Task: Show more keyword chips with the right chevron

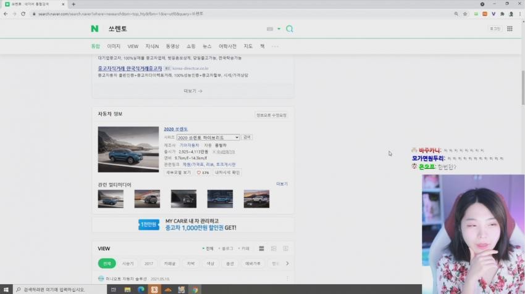Action: pos(287,264)
